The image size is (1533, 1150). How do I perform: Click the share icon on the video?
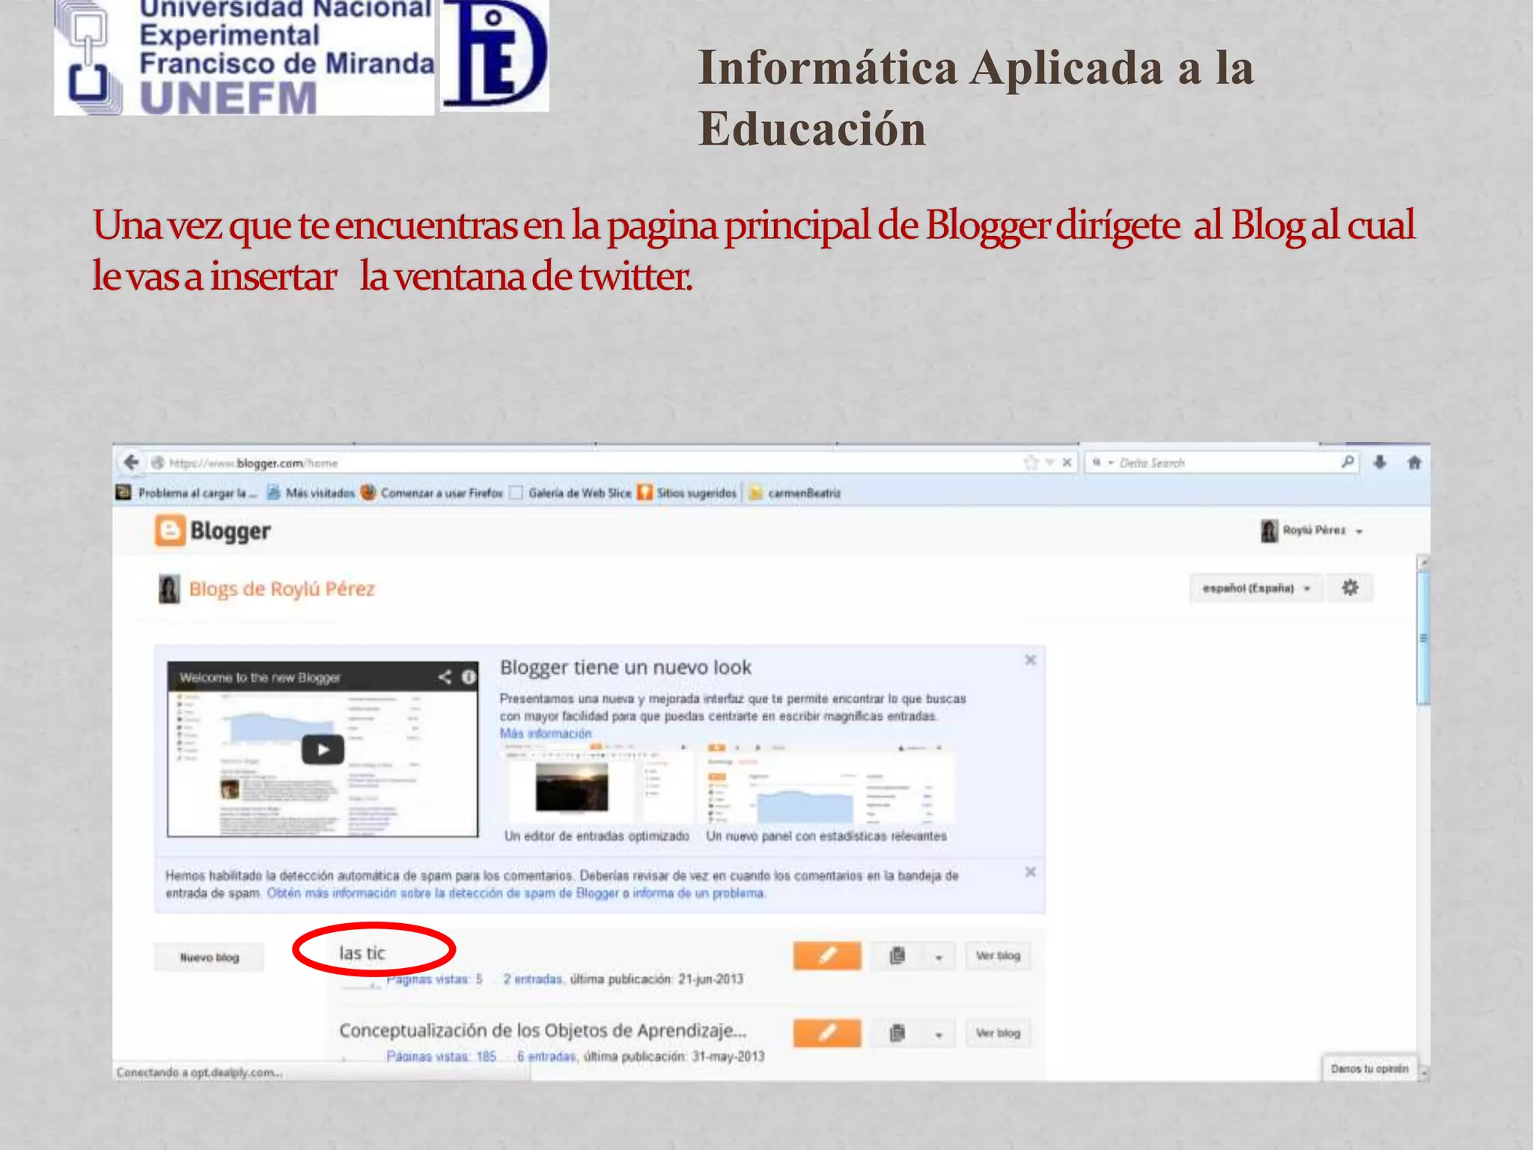445,677
